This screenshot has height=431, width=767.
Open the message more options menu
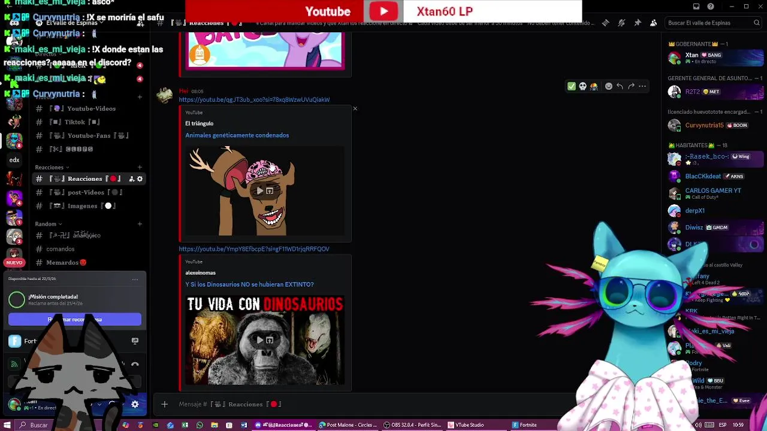coord(642,86)
